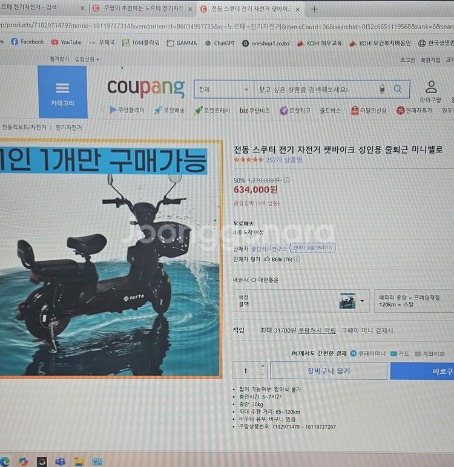The height and width of the screenshot is (467, 454).
Task: Go to 골드박스 section
Action: [330, 111]
